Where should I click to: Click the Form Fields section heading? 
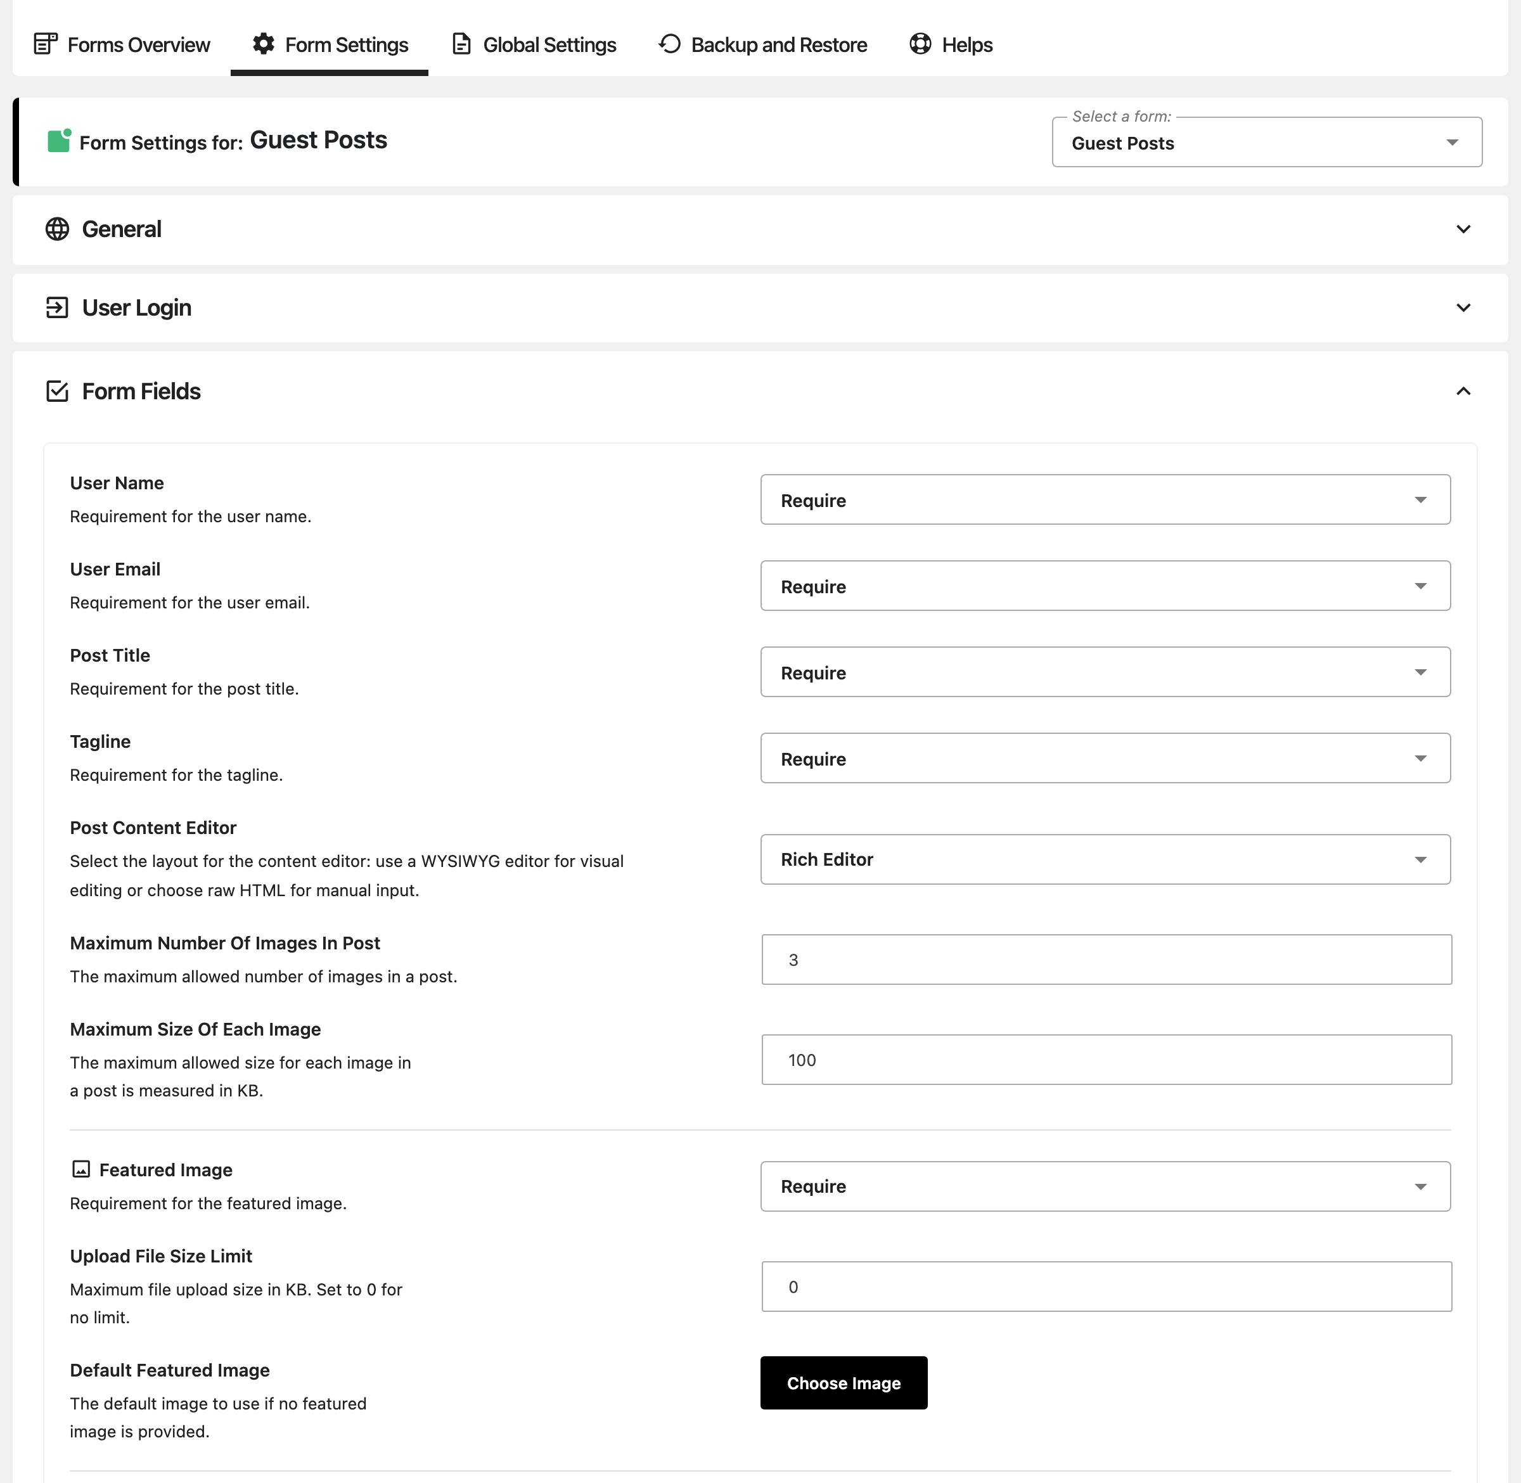pyautogui.click(x=141, y=391)
